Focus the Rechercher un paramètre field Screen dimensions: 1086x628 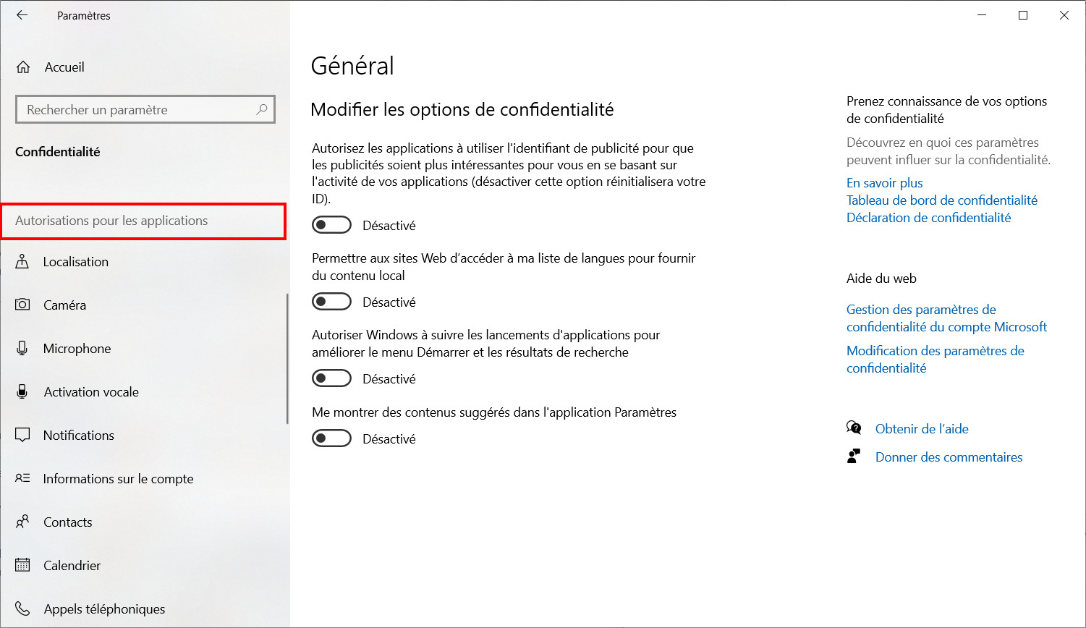[145, 110]
